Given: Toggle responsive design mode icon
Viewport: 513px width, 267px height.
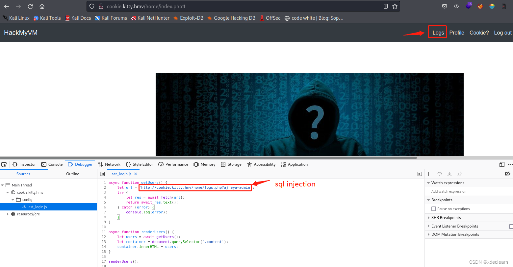Looking at the screenshot, I should tap(502, 164).
